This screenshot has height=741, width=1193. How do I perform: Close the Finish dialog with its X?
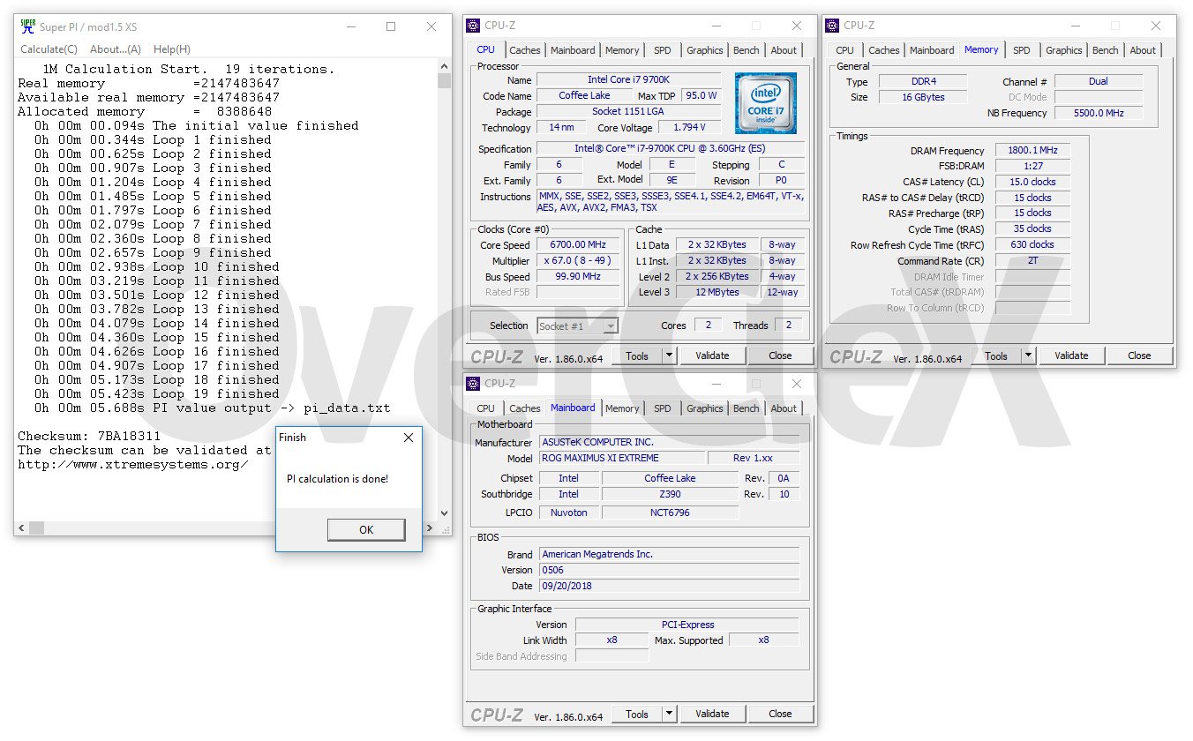click(x=409, y=438)
